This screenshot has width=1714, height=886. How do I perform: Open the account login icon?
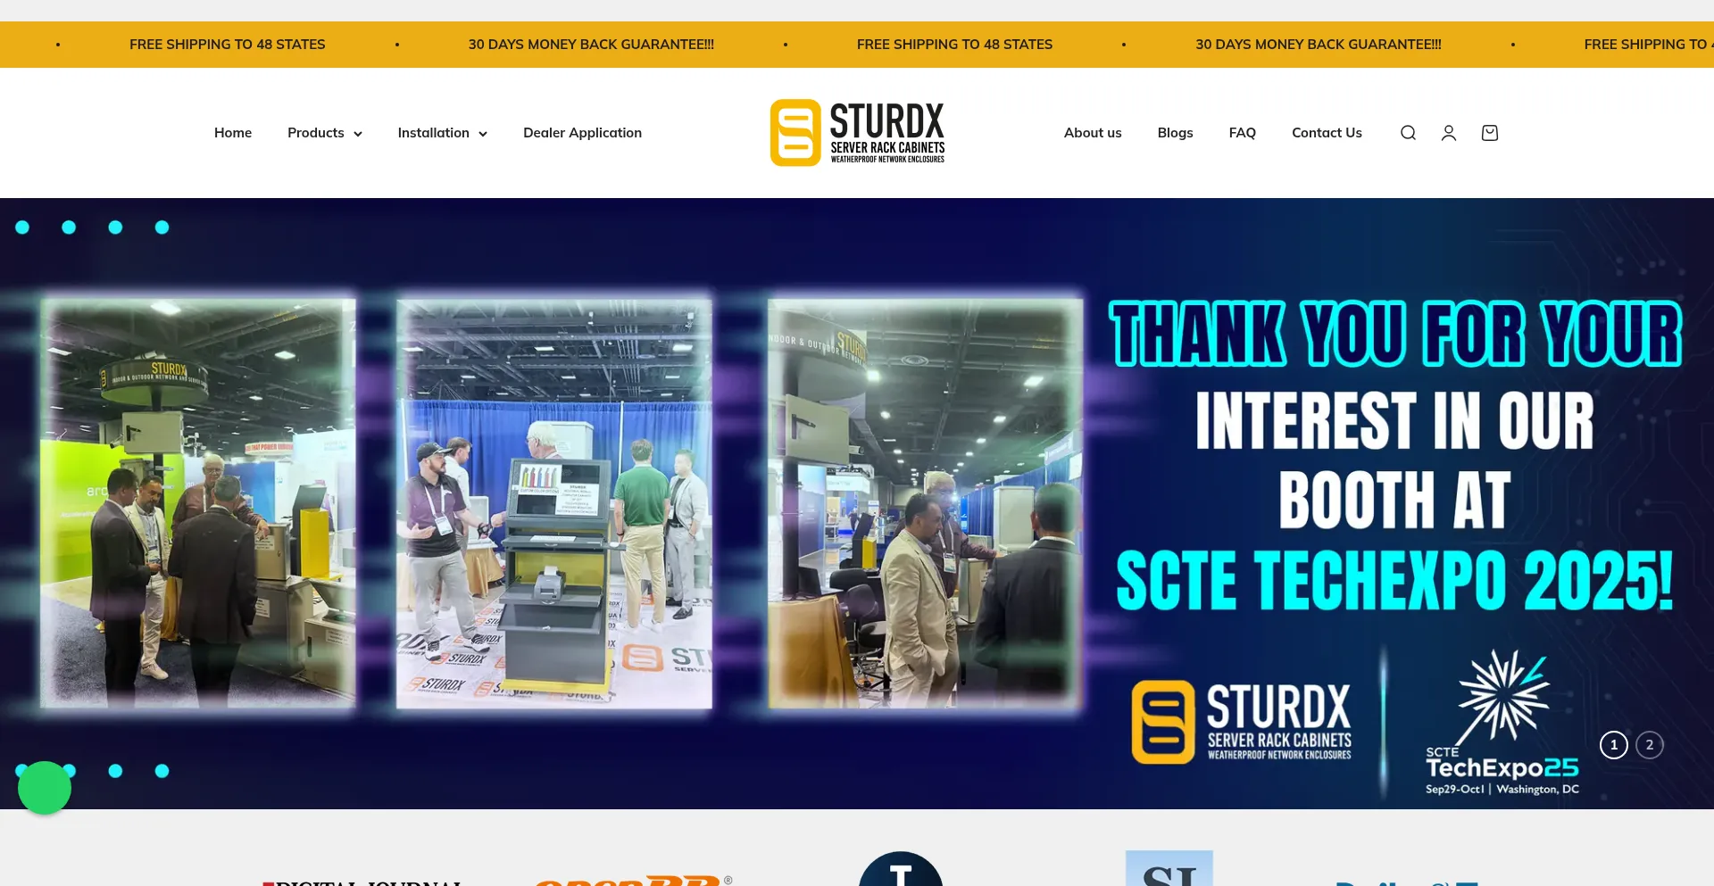(x=1448, y=132)
